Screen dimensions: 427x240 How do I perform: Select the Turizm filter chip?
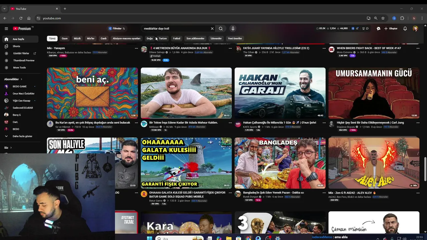163,38
